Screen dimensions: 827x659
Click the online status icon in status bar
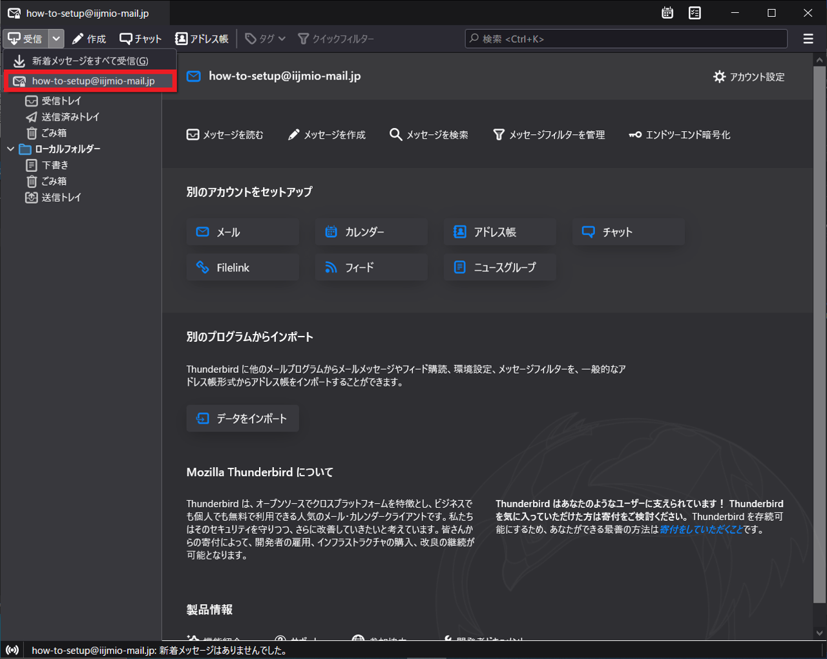pos(12,650)
